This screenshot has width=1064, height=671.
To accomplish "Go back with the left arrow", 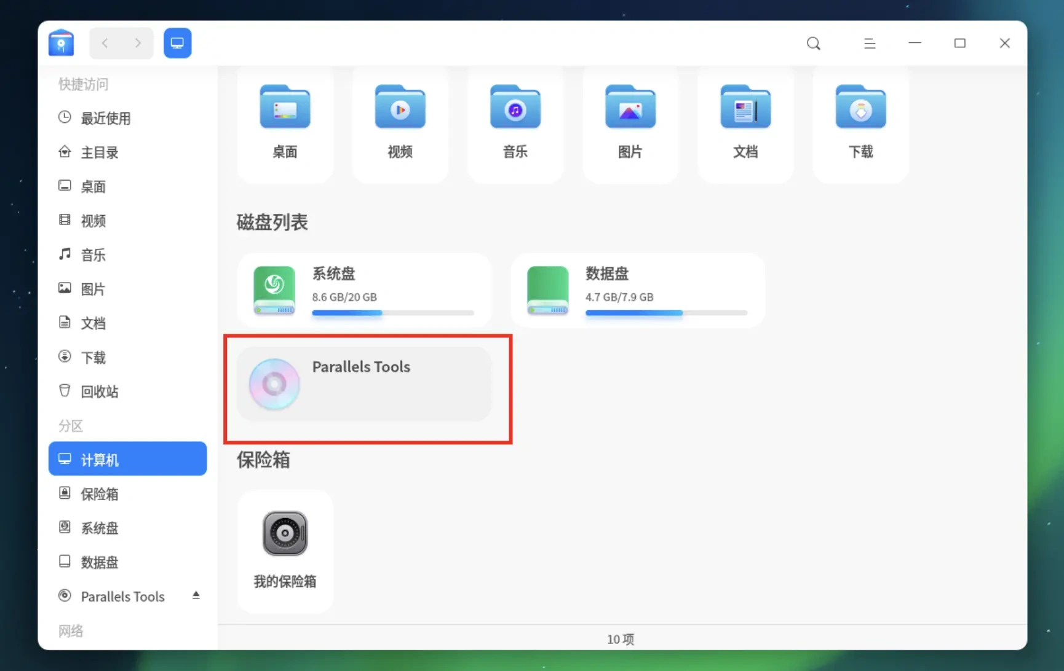I will click(105, 43).
